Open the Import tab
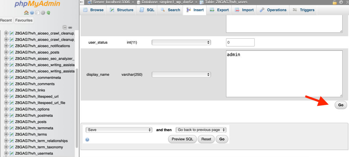Viewport: 349px width, 157px height. click(x=244, y=10)
